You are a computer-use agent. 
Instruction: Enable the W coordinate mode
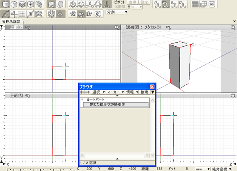coord(166,4)
